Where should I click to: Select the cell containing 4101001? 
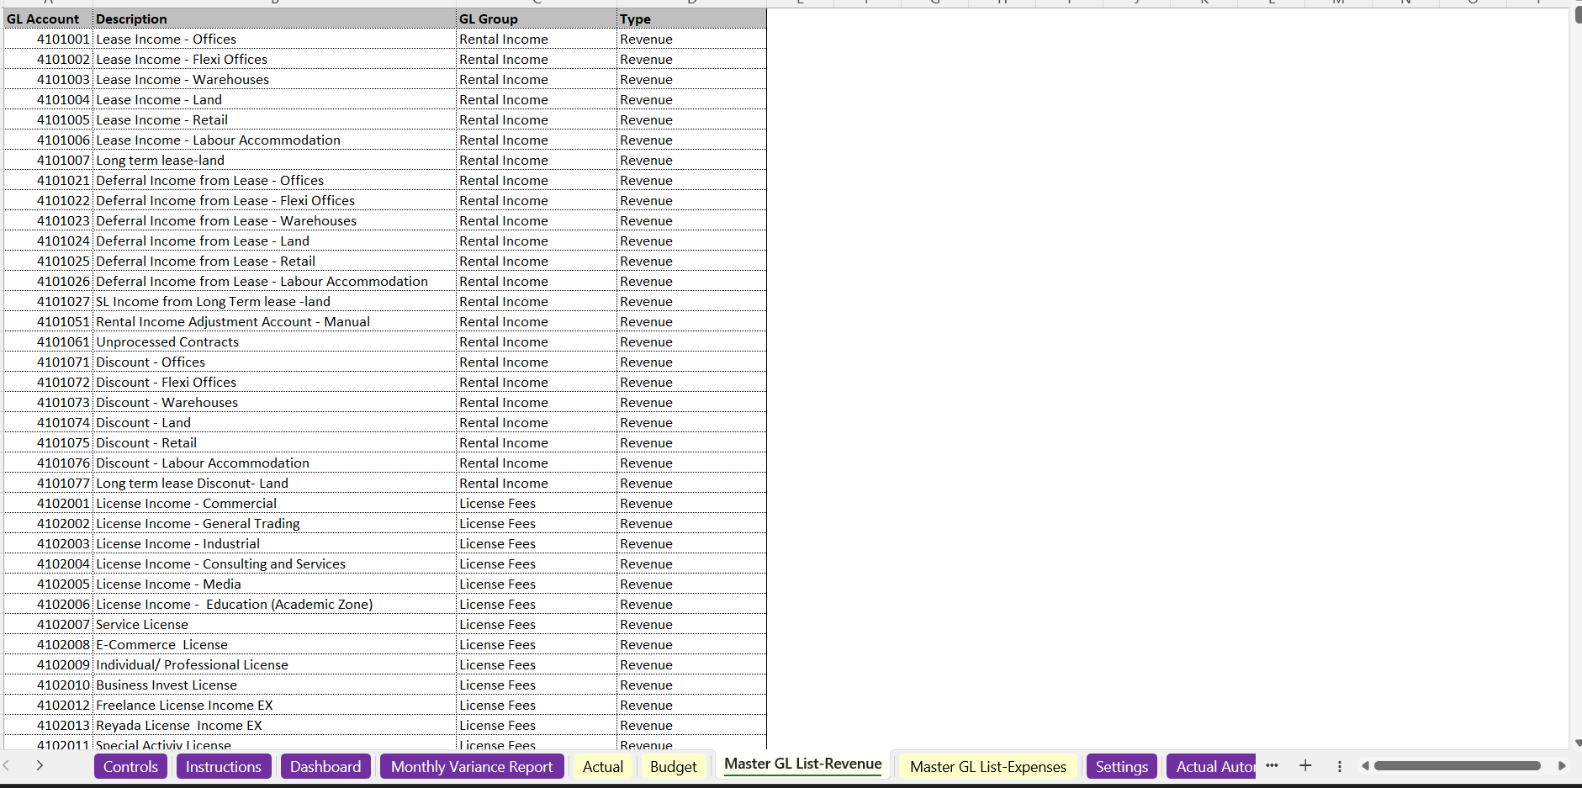pos(63,39)
